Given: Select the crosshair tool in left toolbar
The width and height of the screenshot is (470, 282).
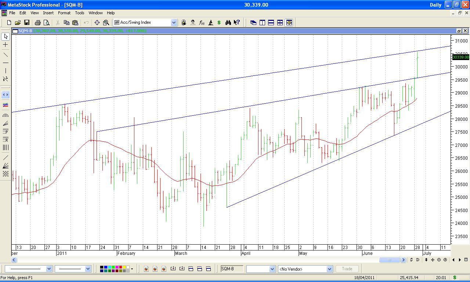Looking at the screenshot, I should click(x=6, y=45).
